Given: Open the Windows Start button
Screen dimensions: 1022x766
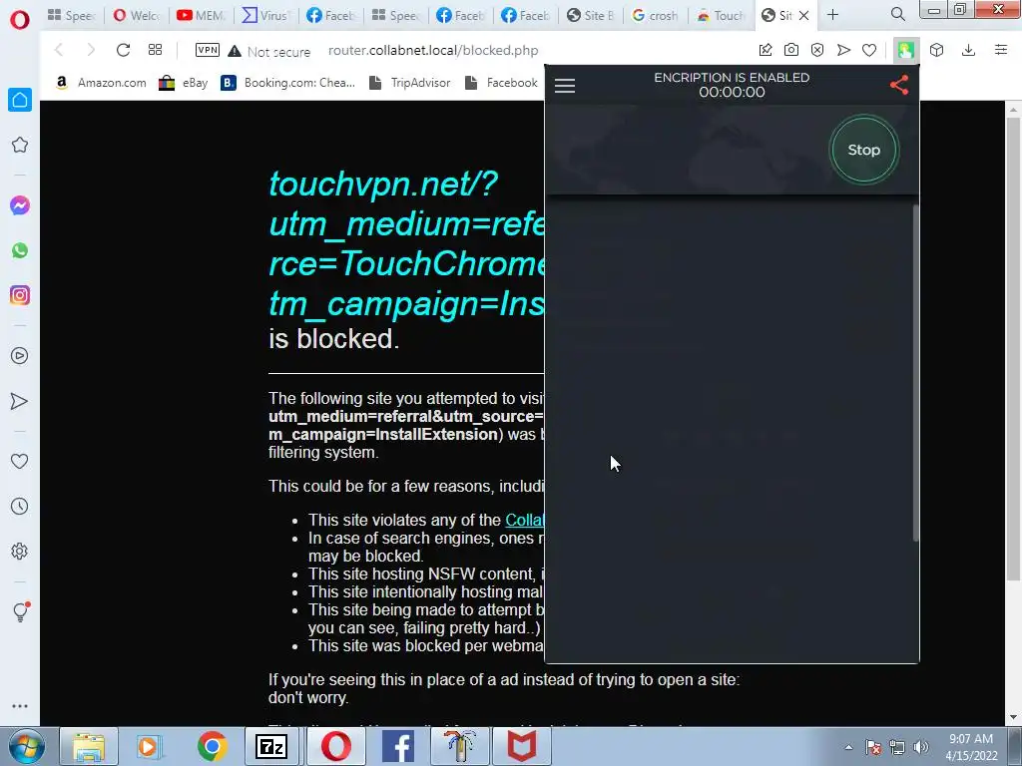Looking at the screenshot, I should (26, 746).
